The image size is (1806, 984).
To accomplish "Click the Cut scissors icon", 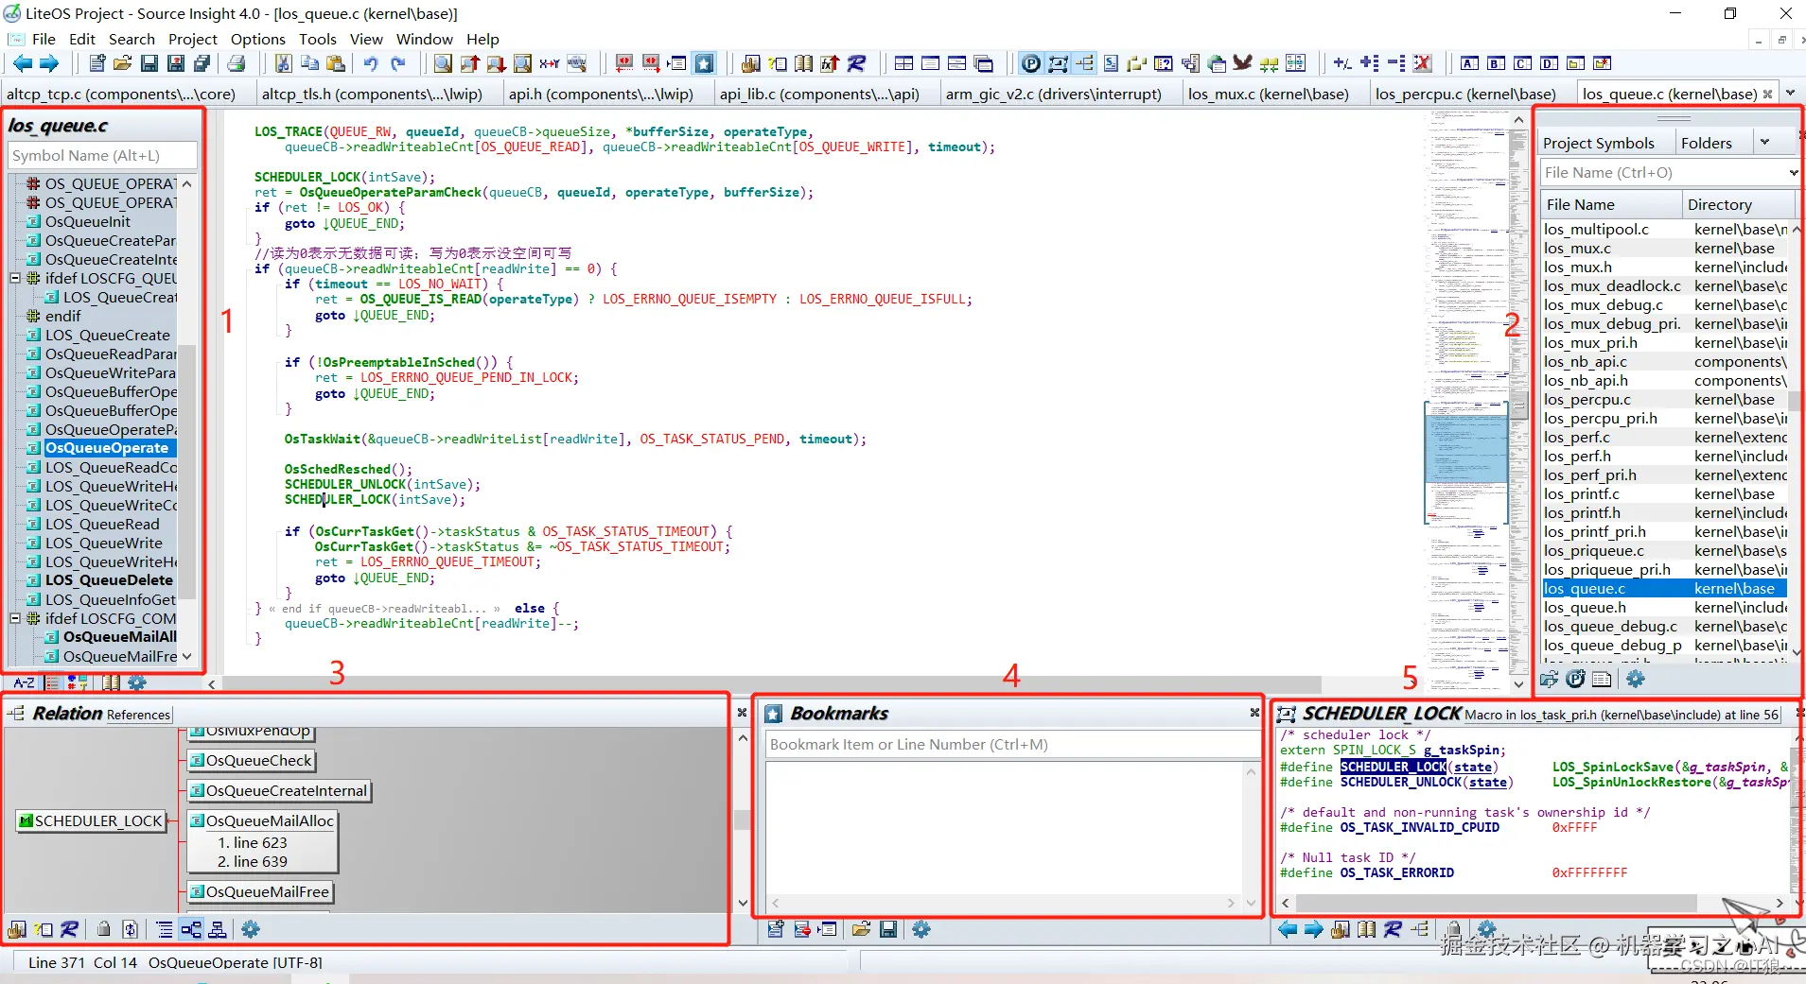I will pyautogui.click(x=283, y=63).
